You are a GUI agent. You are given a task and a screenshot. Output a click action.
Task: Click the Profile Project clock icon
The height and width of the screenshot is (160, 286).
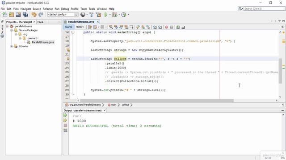pyautogui.click(x=124, y=15)
